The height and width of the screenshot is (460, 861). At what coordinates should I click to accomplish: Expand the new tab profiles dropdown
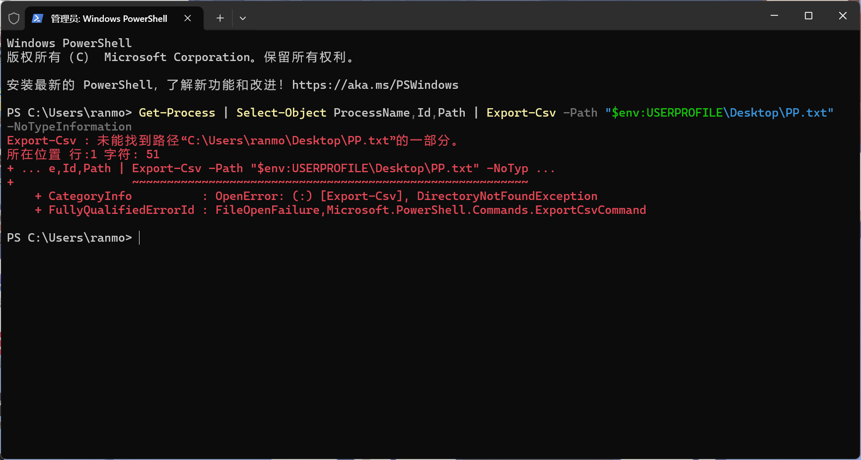[x=243, y=18]
